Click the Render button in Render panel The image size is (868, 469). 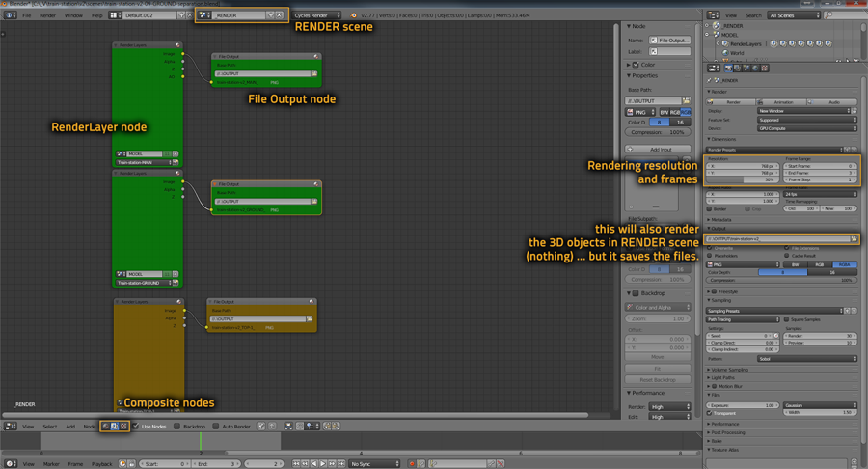(x=731, y=102)
